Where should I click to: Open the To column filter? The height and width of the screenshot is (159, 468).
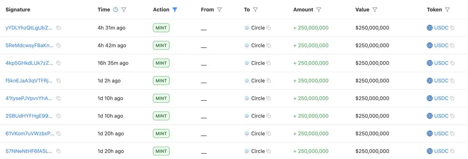[x=255, y=10]
